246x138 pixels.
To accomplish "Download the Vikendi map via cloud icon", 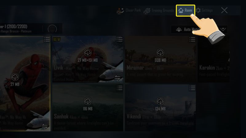I will coord(160,101).
